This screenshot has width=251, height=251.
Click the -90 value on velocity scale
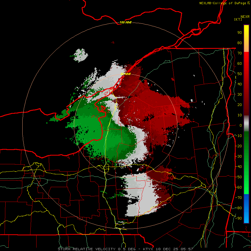pos(238,218)
